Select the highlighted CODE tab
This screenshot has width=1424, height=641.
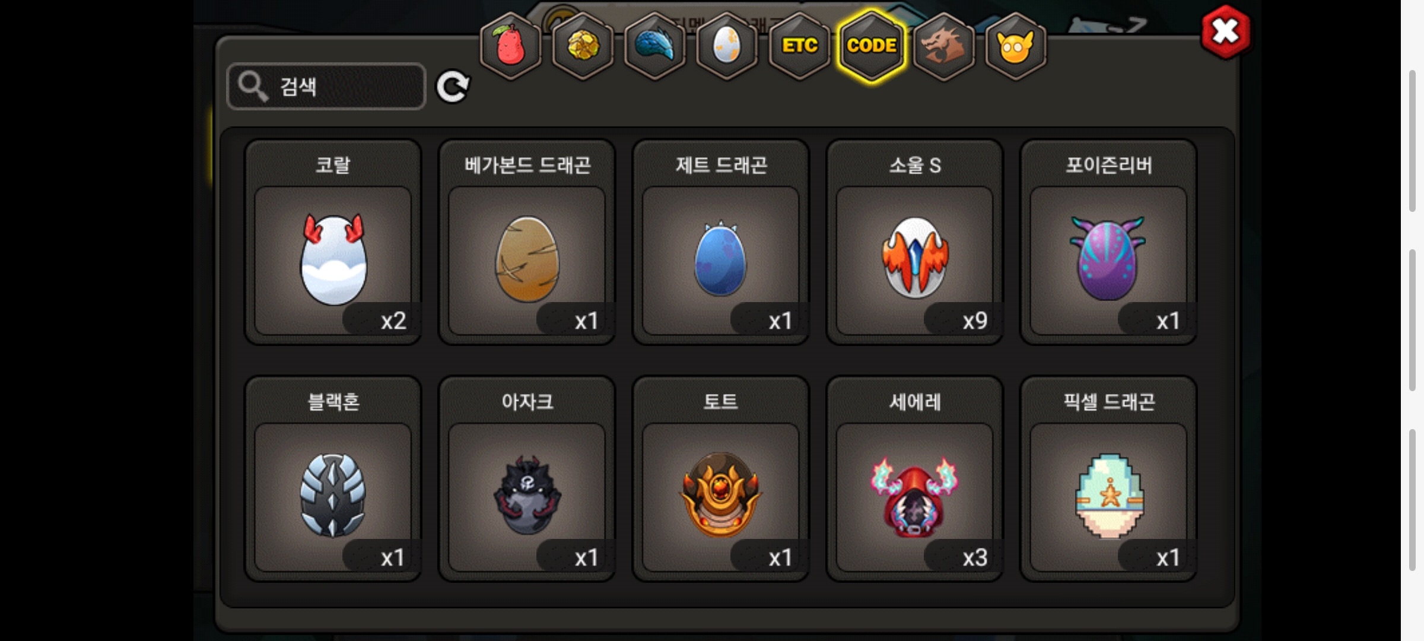872,46
